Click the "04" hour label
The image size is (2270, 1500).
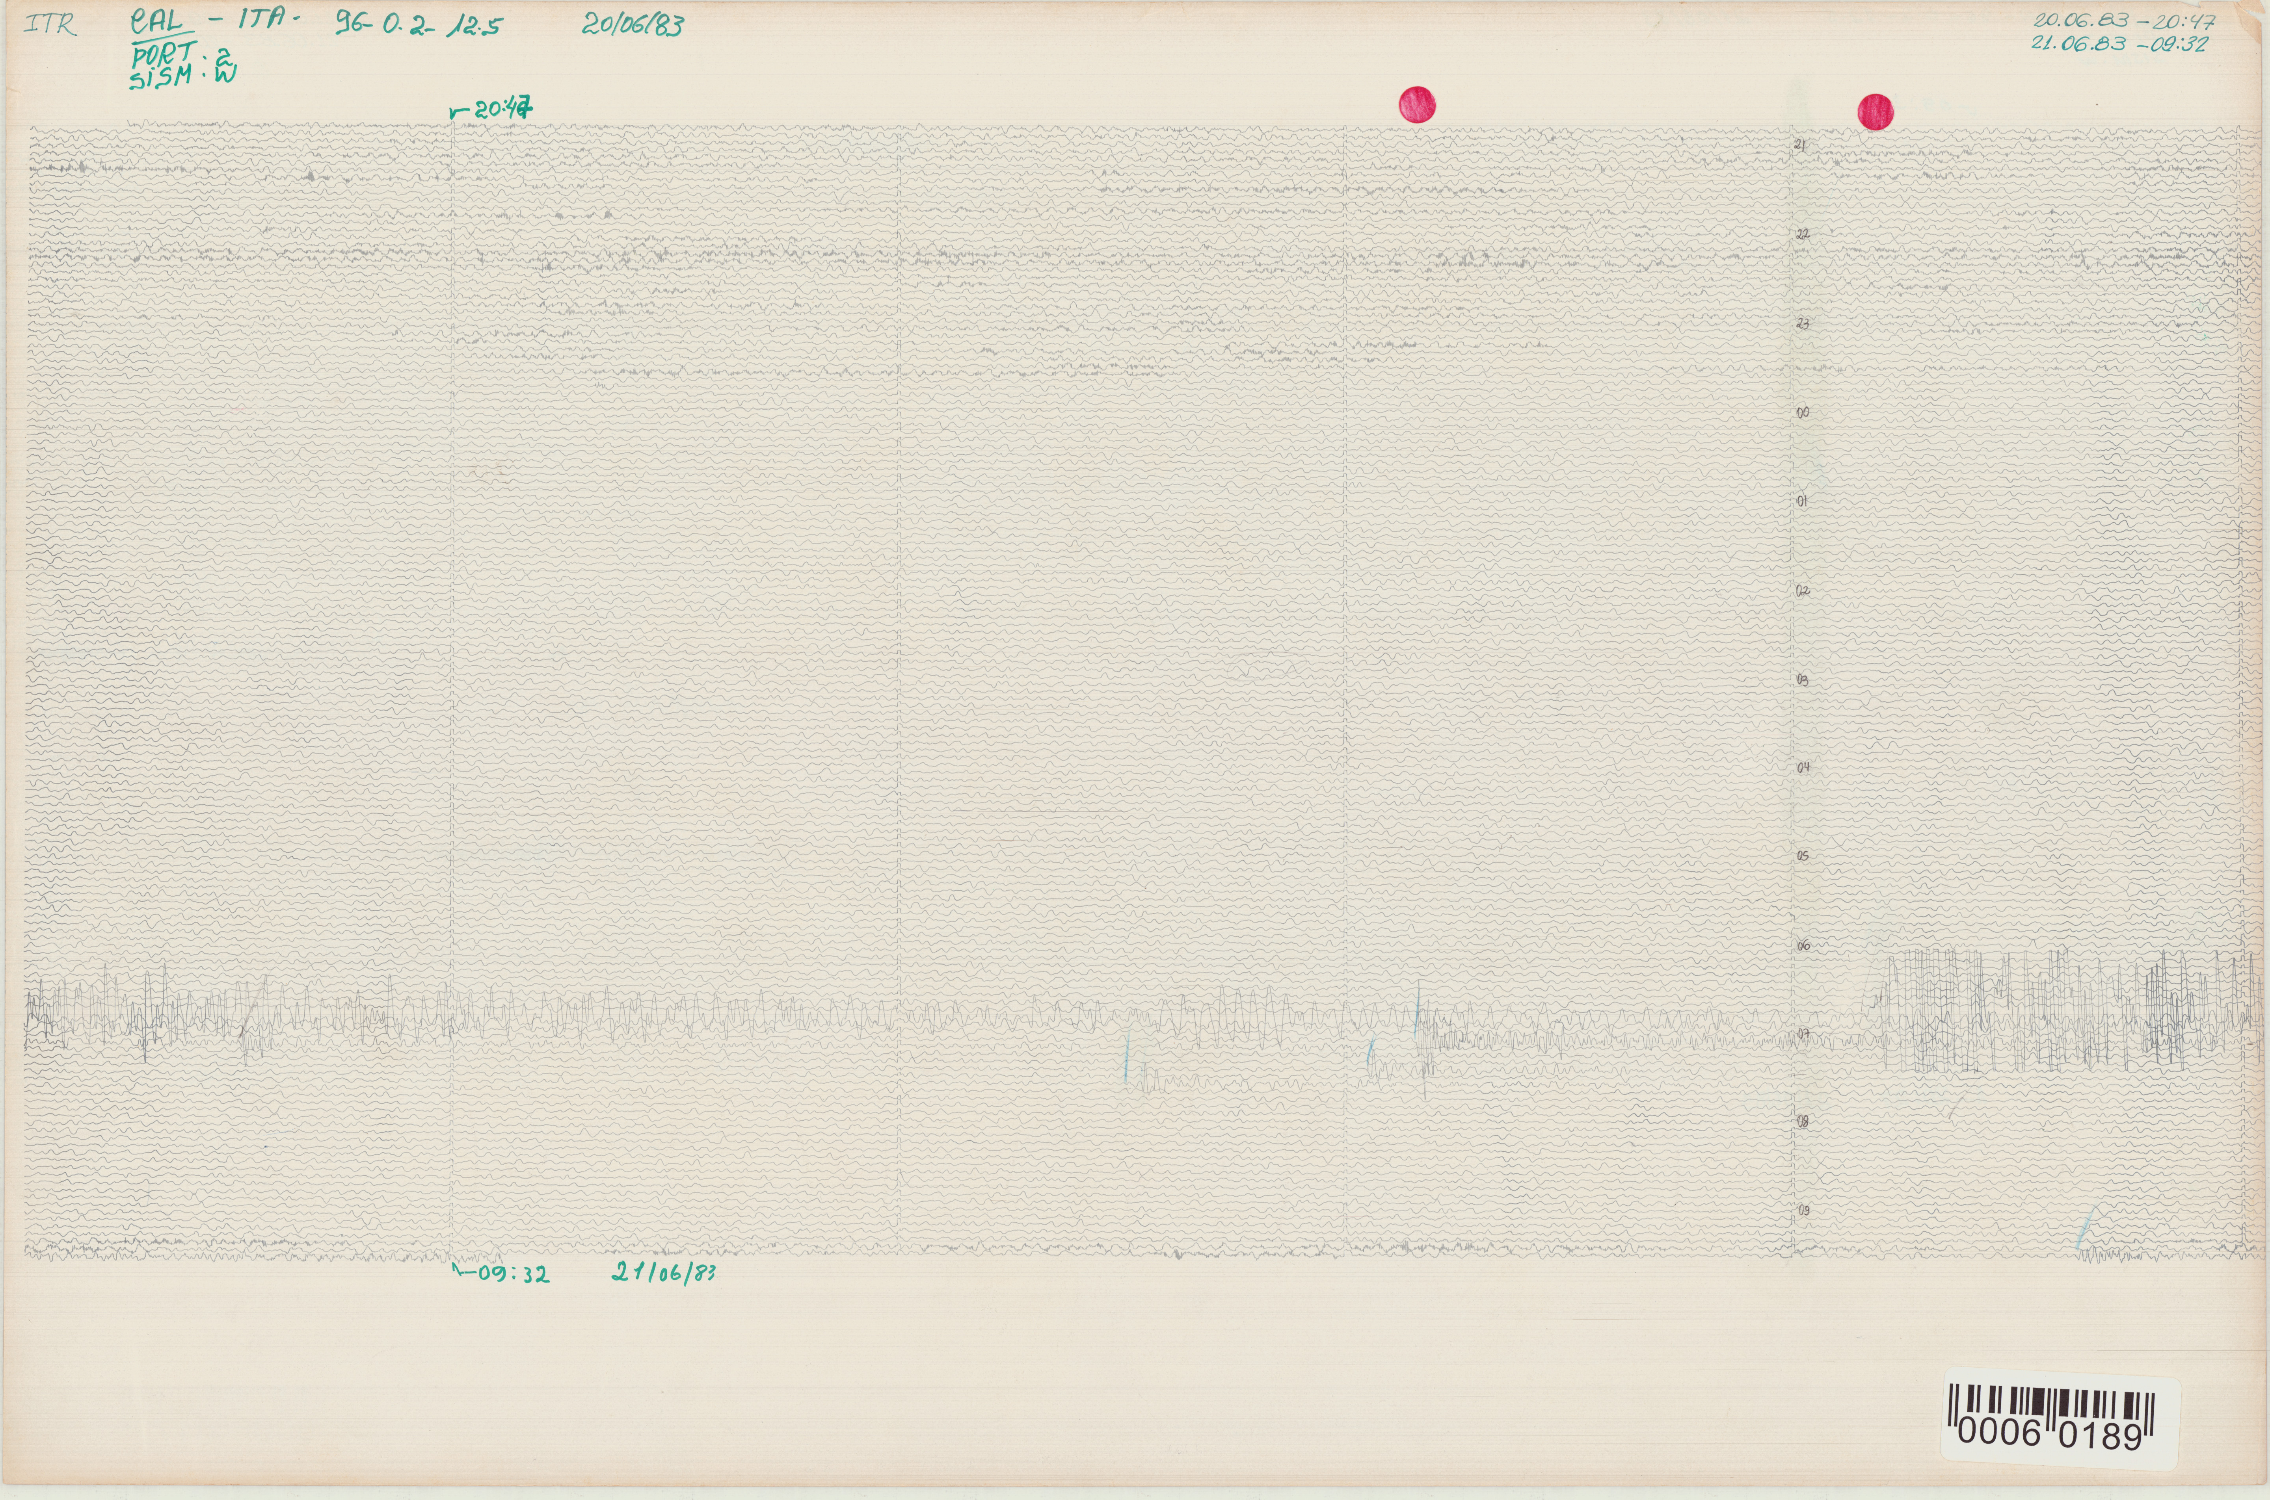1803,767
